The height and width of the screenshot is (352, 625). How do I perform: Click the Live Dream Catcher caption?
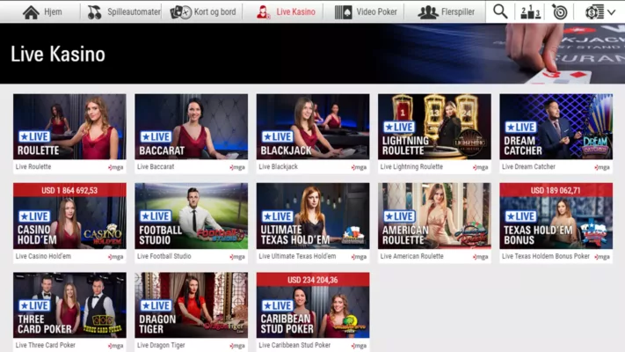coord(528,167)
